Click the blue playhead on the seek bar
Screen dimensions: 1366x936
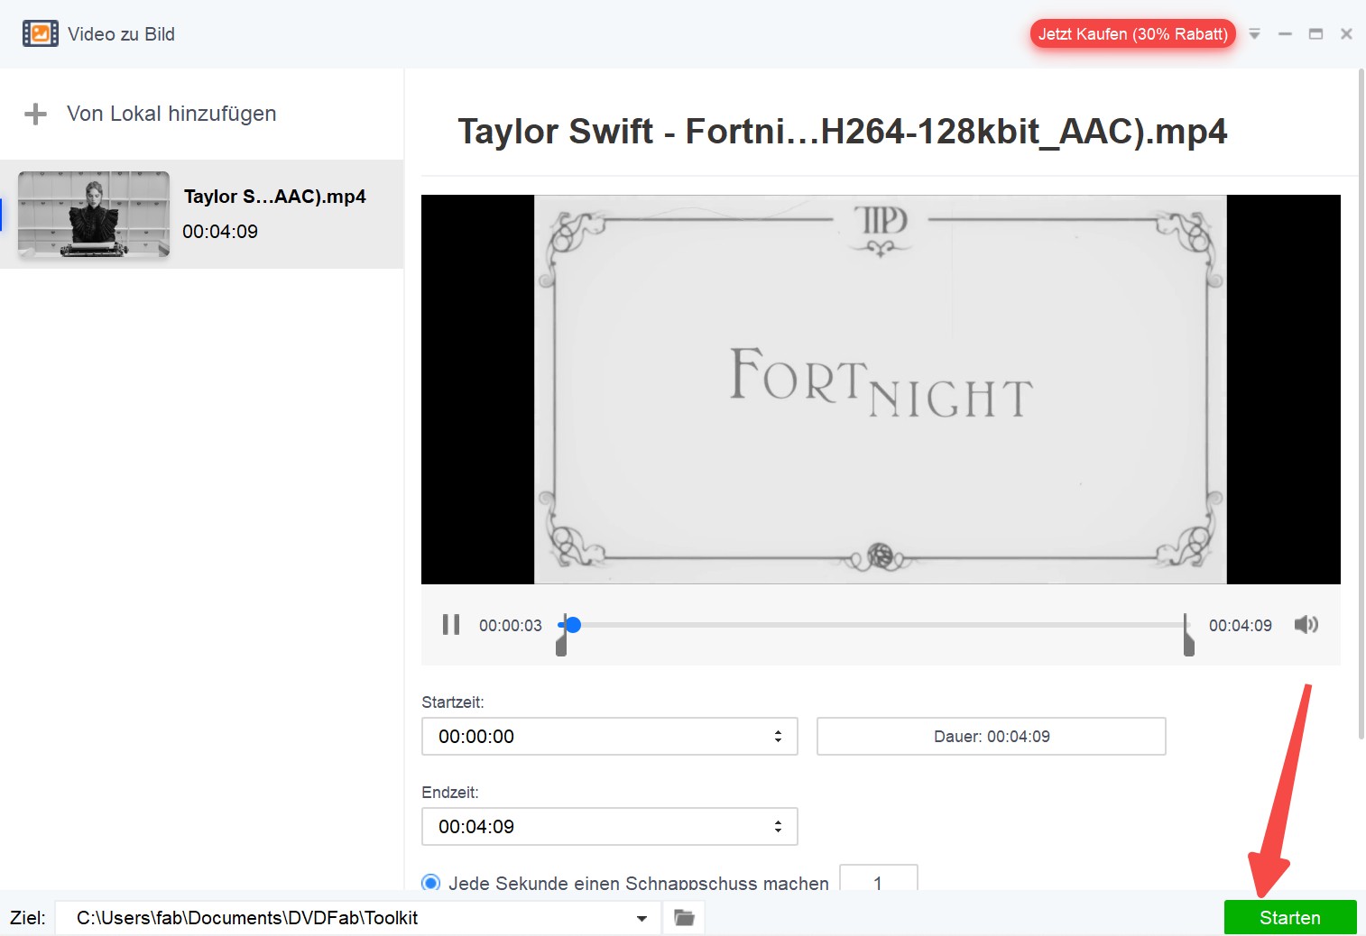coord(572,624)
